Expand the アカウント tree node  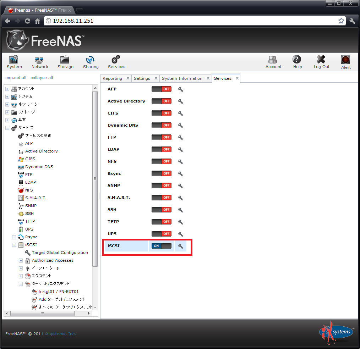[7, 89]
